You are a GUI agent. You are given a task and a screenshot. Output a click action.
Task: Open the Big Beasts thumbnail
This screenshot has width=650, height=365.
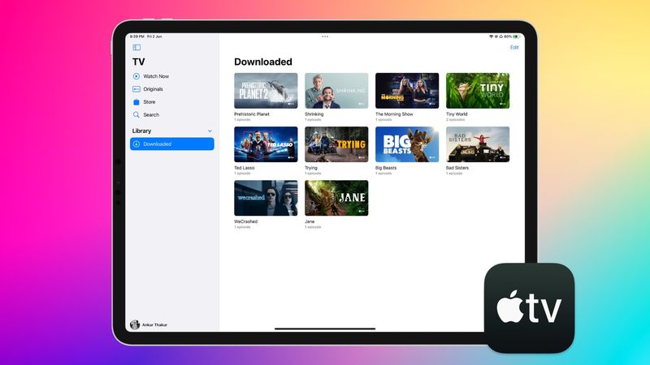click(x=407, y=144)
